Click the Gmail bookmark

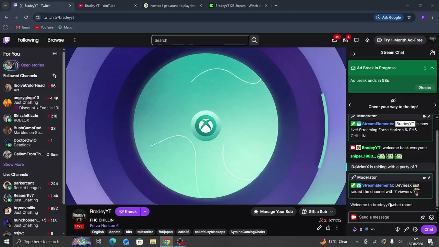tap(23, 27)
